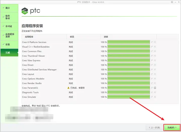The image size is (181, 132).
Task: Click the retry icon for Creo Thumbnail Viewer
Action: click(152, 56)
